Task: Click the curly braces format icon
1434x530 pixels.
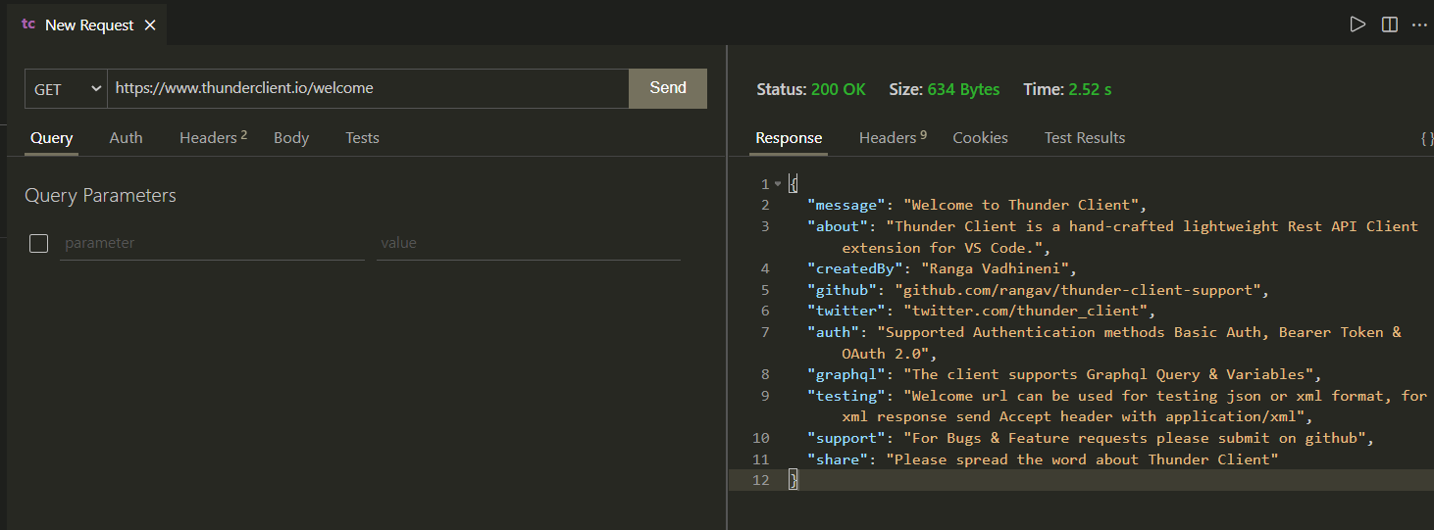Action: tap(1426, 138)
